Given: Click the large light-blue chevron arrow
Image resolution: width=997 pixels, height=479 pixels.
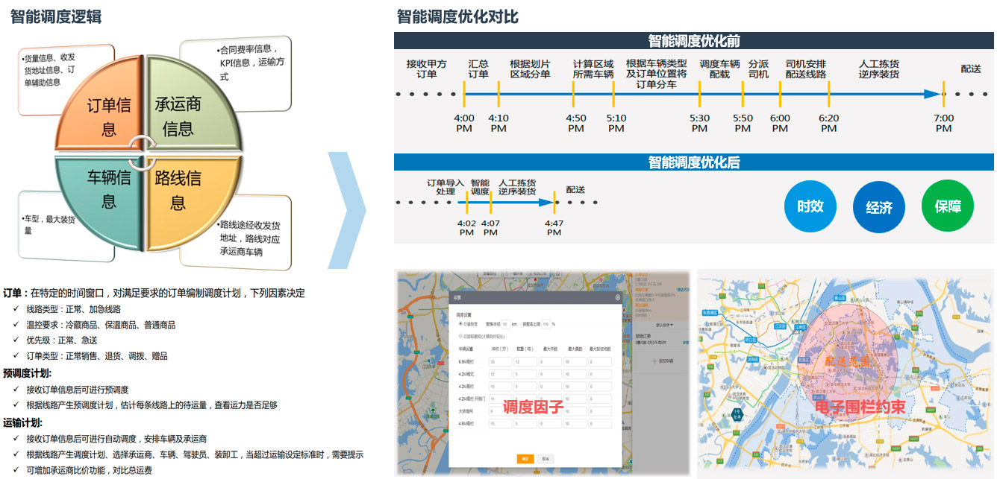Looking at the screenshot, I should [347, 210].
